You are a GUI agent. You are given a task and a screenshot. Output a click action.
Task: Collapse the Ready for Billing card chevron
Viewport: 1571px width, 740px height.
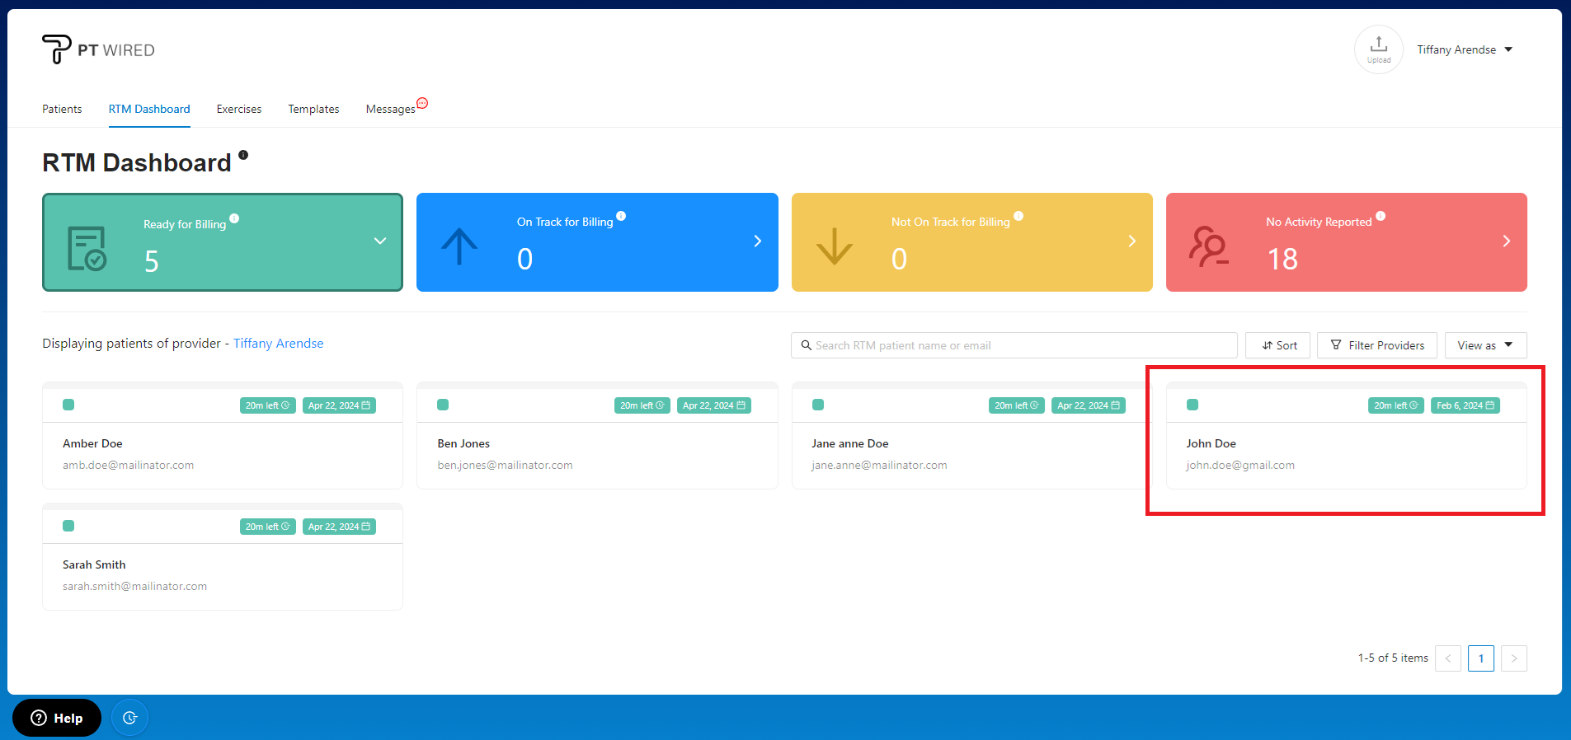click(380, 241)
